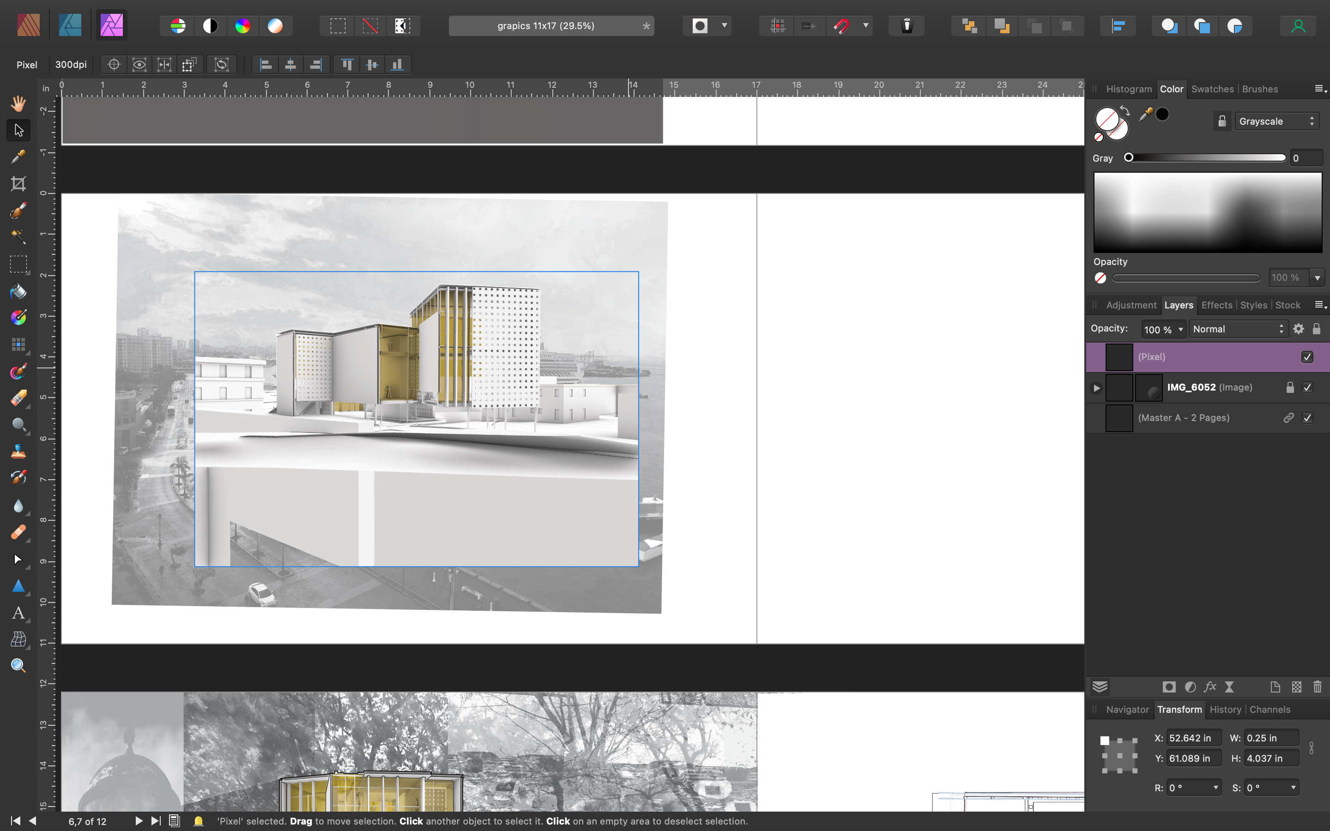Open the History tab
The image size is (1330, 831).
pos(1225,710)
